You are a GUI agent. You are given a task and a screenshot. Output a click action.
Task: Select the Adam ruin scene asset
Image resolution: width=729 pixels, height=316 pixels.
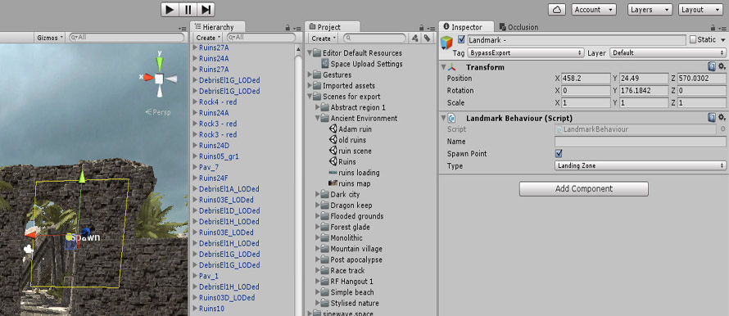coord(350,129)
